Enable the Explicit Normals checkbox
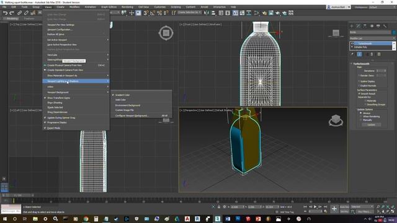The width and height of the screenshot is (397, 223). (359, 85)
